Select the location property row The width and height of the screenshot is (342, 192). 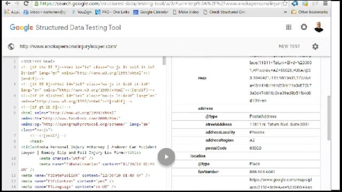(246, 156)
